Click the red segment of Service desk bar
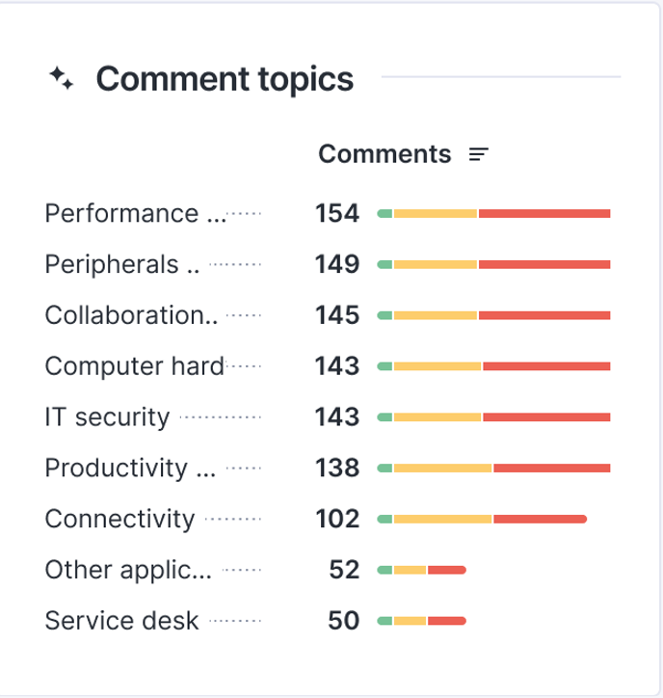Image resolution: width=663 pixels, height=698 pixels. [x=446, y=621]
